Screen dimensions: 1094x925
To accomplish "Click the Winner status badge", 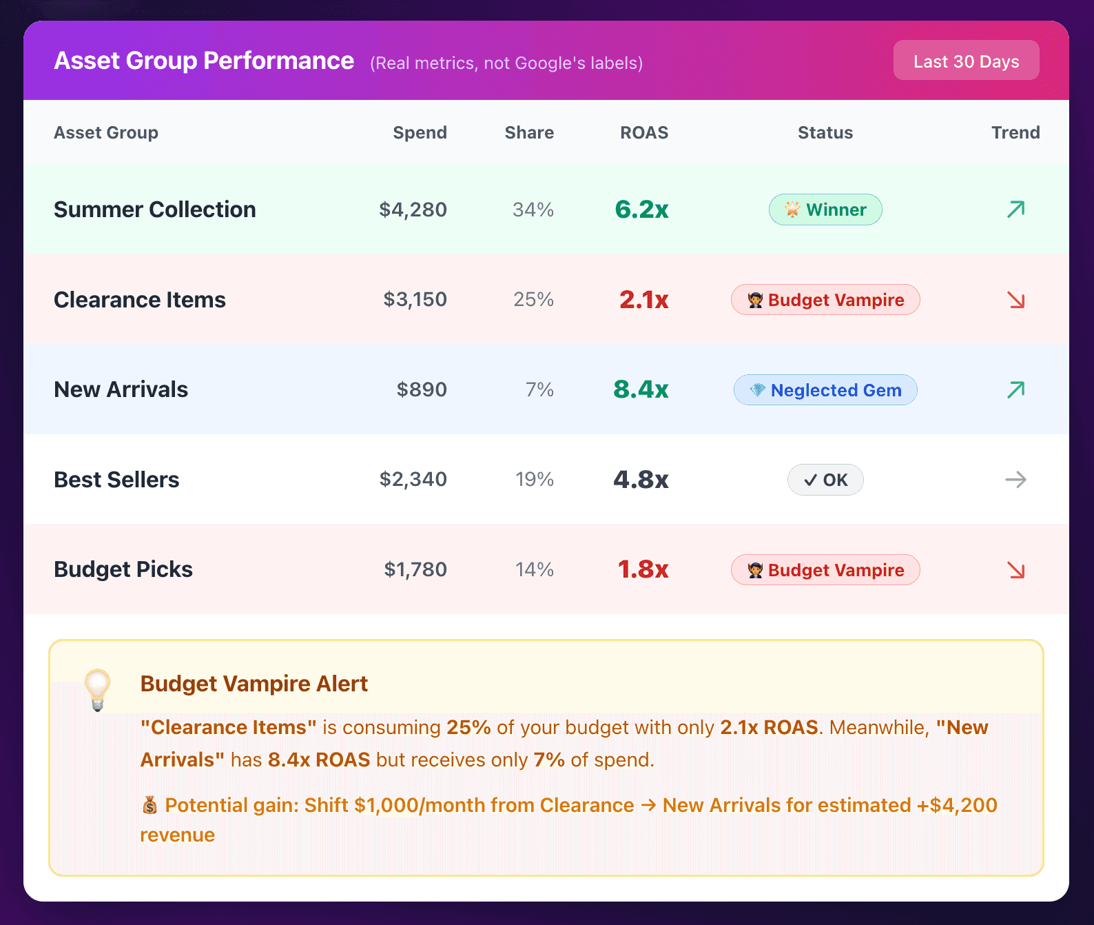I will pos(825,210).
